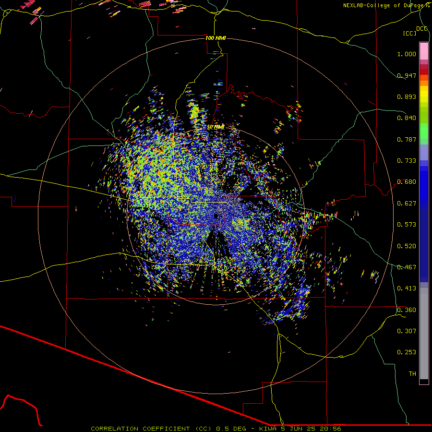432x432 pixels.
Task: Click the 1.000 legend value
Action: point(407,54)
